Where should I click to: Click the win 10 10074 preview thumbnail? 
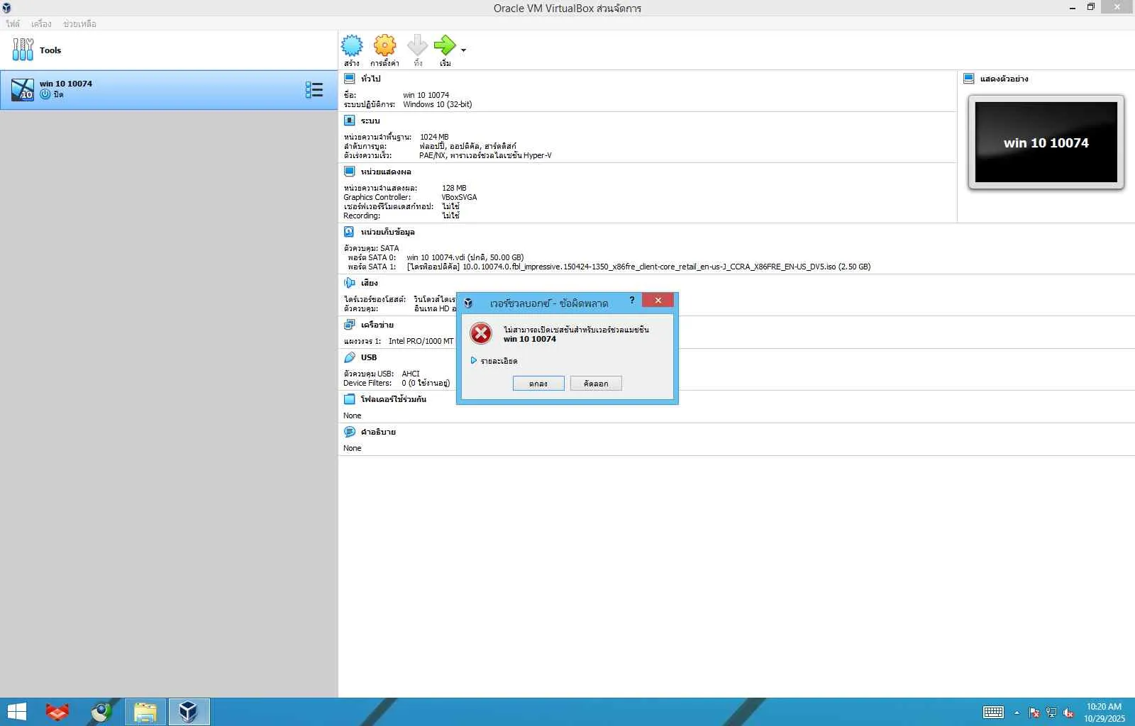(x=1046, y=142)
